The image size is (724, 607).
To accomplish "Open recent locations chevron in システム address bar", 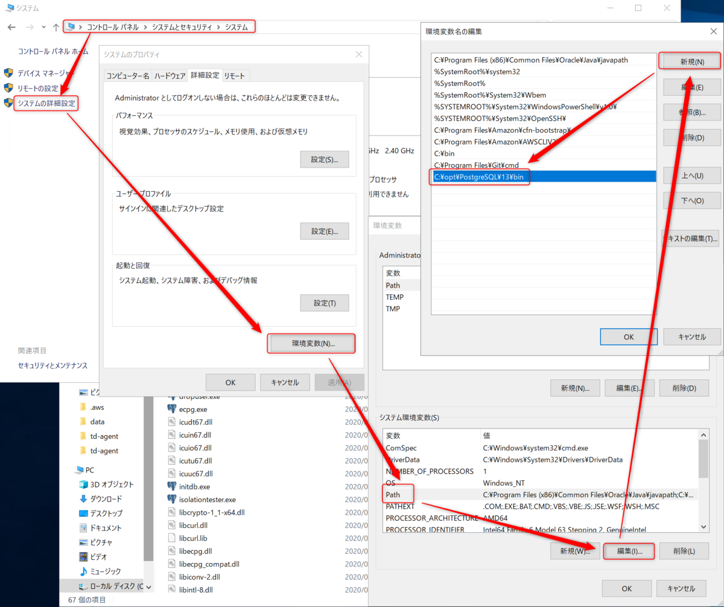I will (43, 27).
